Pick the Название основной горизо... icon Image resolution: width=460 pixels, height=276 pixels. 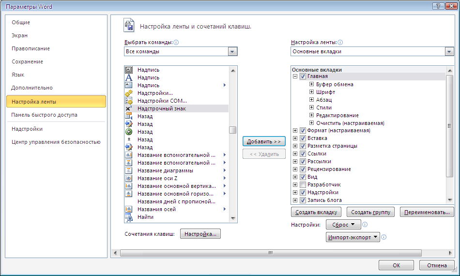tap(129, 194)
